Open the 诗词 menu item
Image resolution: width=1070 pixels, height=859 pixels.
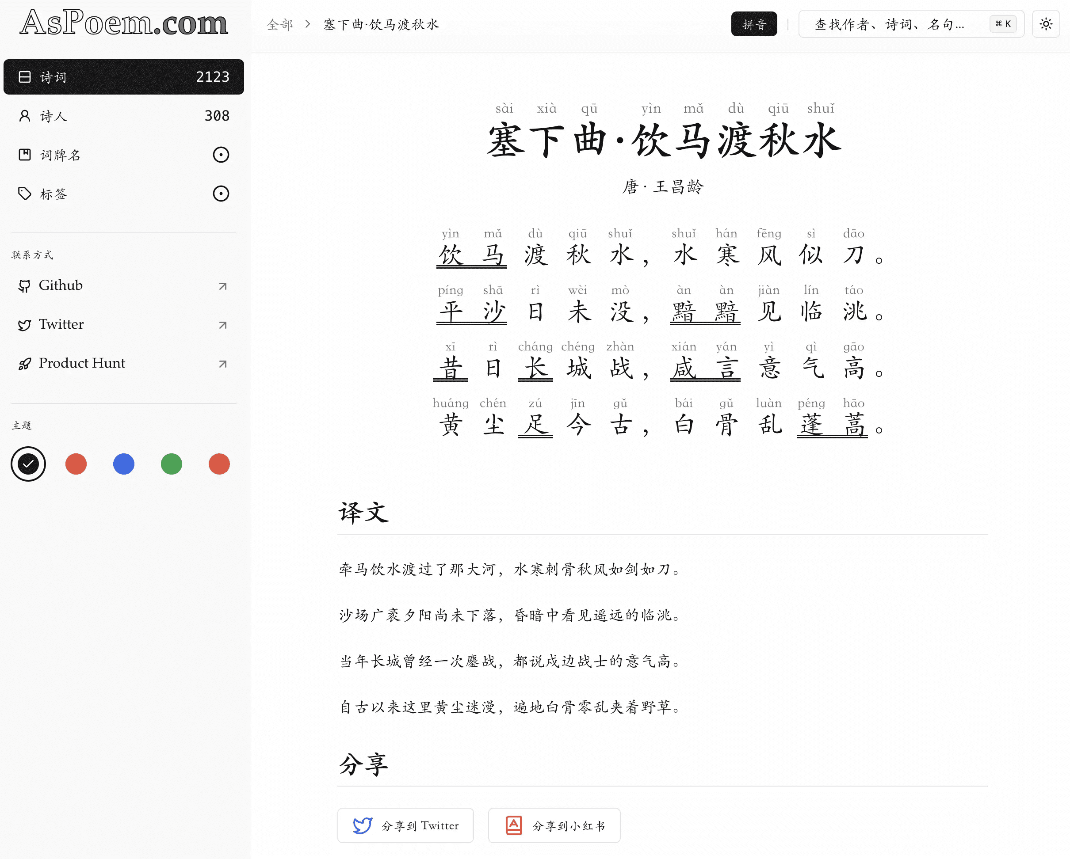pyautogui.click(x=123, y=77)
